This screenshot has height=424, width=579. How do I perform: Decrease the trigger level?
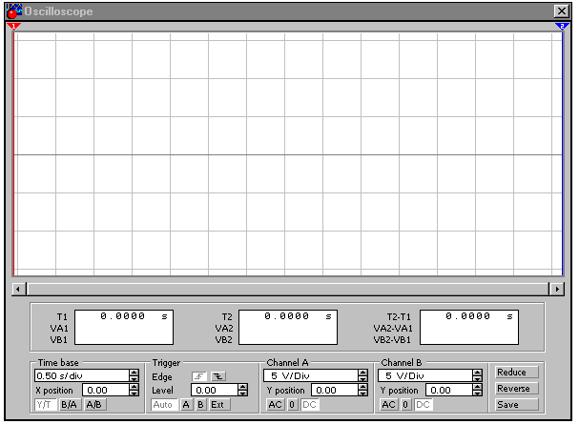pos(242,394)
